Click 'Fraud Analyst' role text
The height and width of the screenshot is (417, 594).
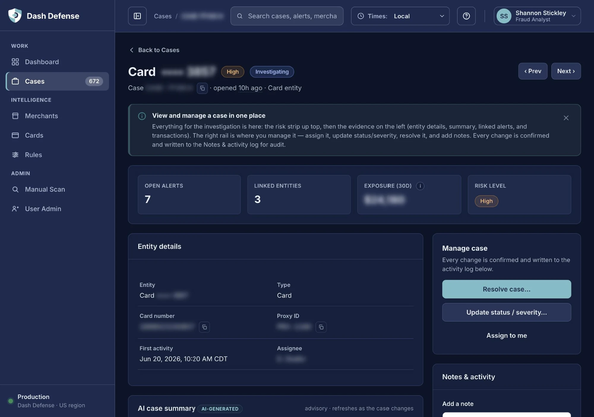(x=533, y=20)
